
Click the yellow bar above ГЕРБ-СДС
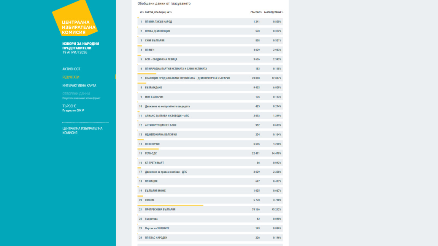(x=148, y=149)
